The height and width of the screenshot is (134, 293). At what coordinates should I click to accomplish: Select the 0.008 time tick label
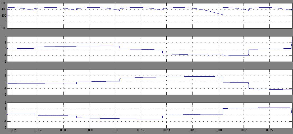coord(89,130)
